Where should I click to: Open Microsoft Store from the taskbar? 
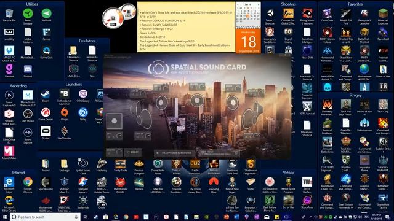pyautogui.click(x=105, y=217)
